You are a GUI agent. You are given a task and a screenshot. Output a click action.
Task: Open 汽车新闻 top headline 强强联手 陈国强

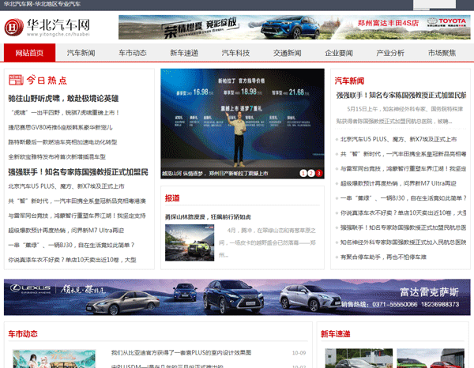coord(401,96)
